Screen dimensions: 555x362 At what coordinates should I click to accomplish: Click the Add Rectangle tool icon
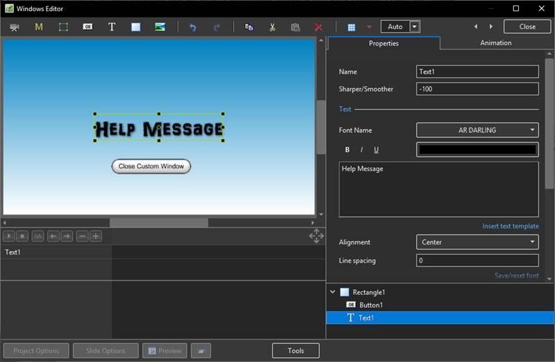click(x=136, y=27)
